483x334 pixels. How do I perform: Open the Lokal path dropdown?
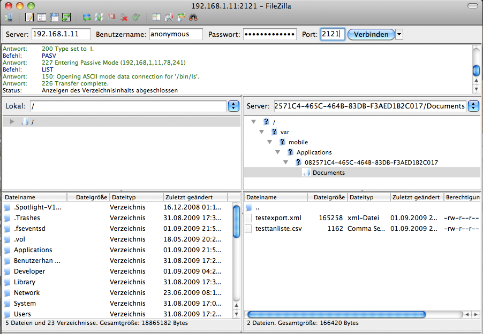[233, 106]
